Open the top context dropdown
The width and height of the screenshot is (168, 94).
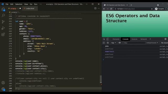click(114, 43)
